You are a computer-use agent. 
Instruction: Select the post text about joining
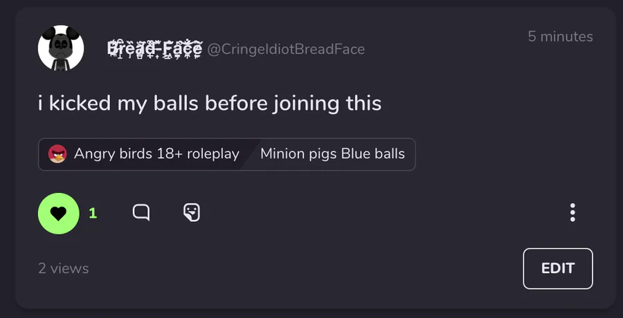(210, 103)
